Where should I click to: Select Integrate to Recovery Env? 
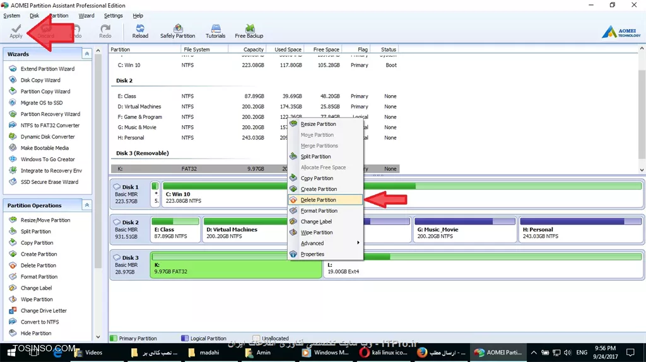tap(51, 171)
